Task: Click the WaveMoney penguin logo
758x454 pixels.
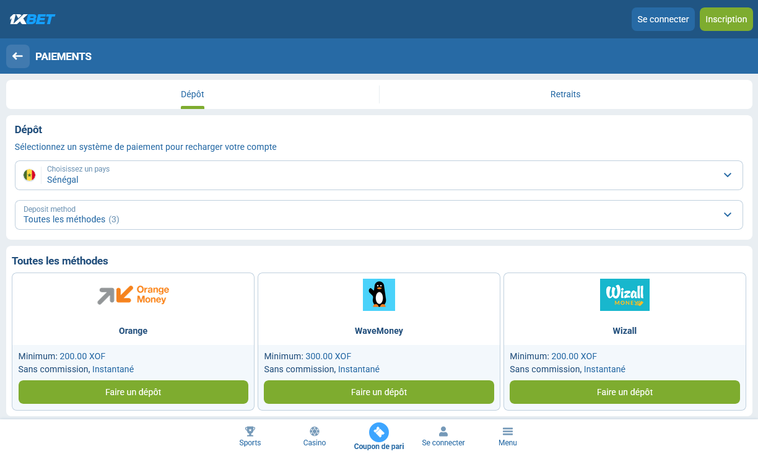Action: (379, 295)
